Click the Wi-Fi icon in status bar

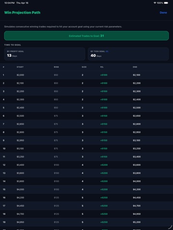pyautogui.click(x=155, y=3)
